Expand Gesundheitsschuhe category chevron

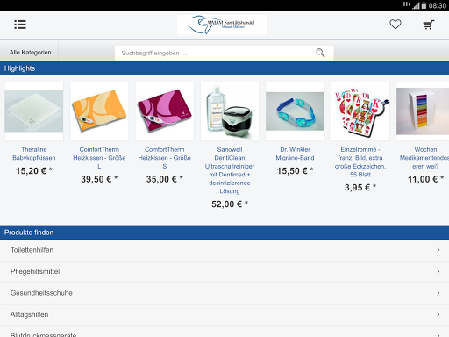(x=438, y=293)
